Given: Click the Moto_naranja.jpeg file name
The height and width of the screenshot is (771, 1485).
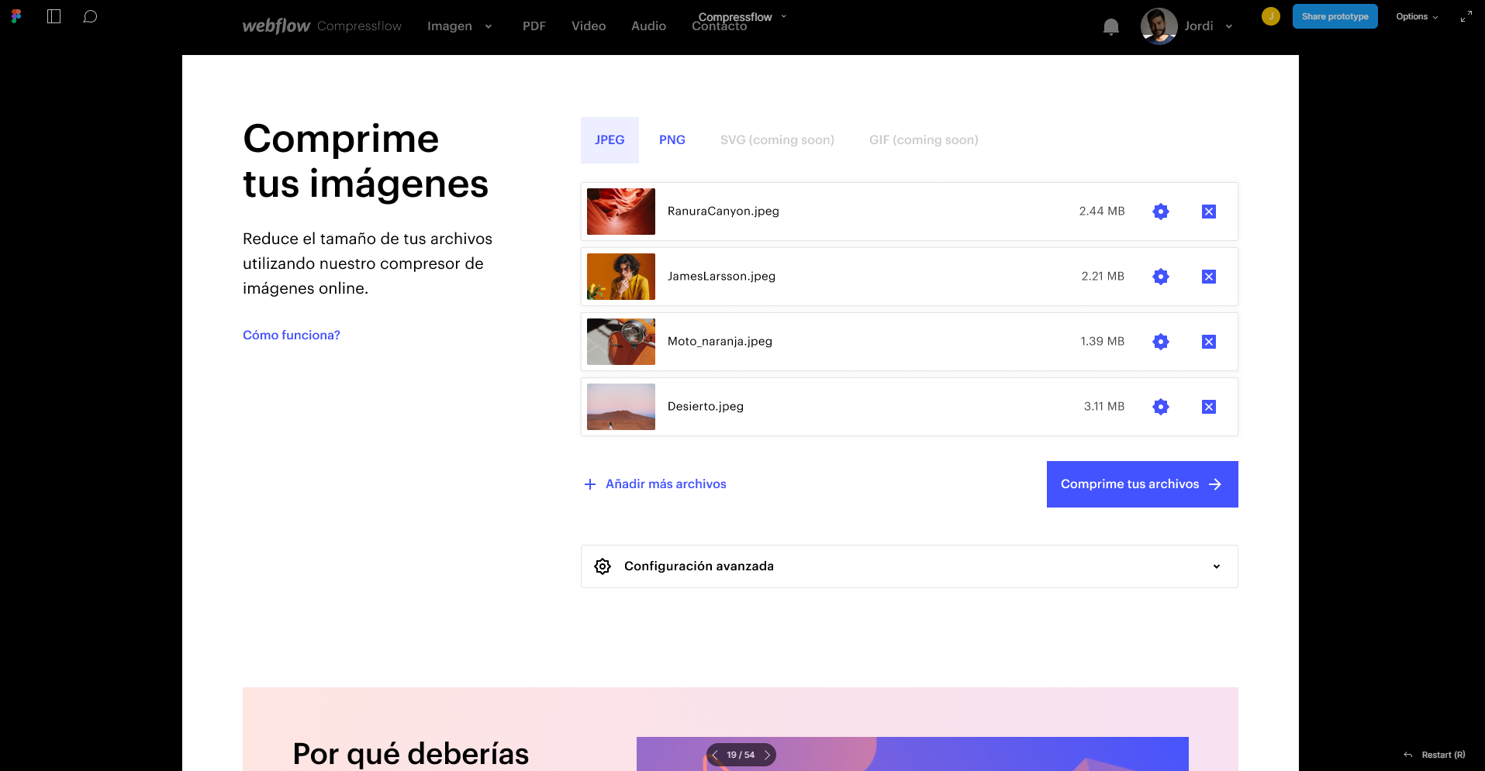Looking at the screenshot, I should 720,342.
